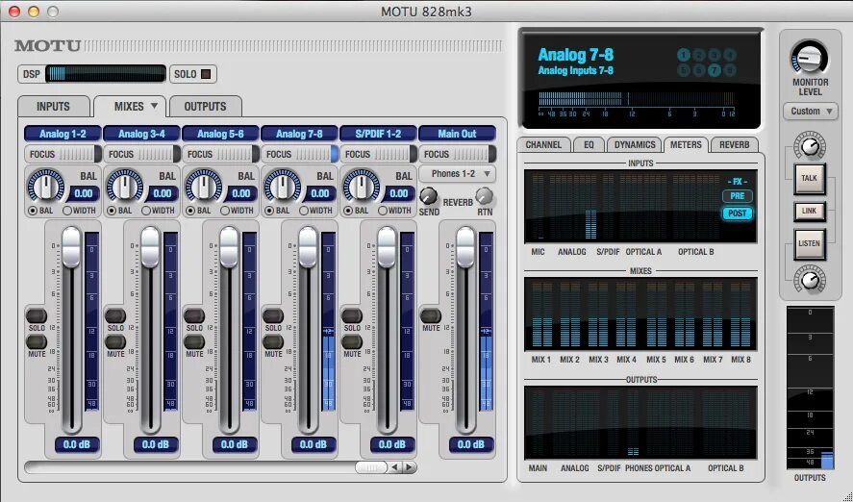
Task: Switch to the OUTPUTS tab
Action: click(x=205, y=107)
